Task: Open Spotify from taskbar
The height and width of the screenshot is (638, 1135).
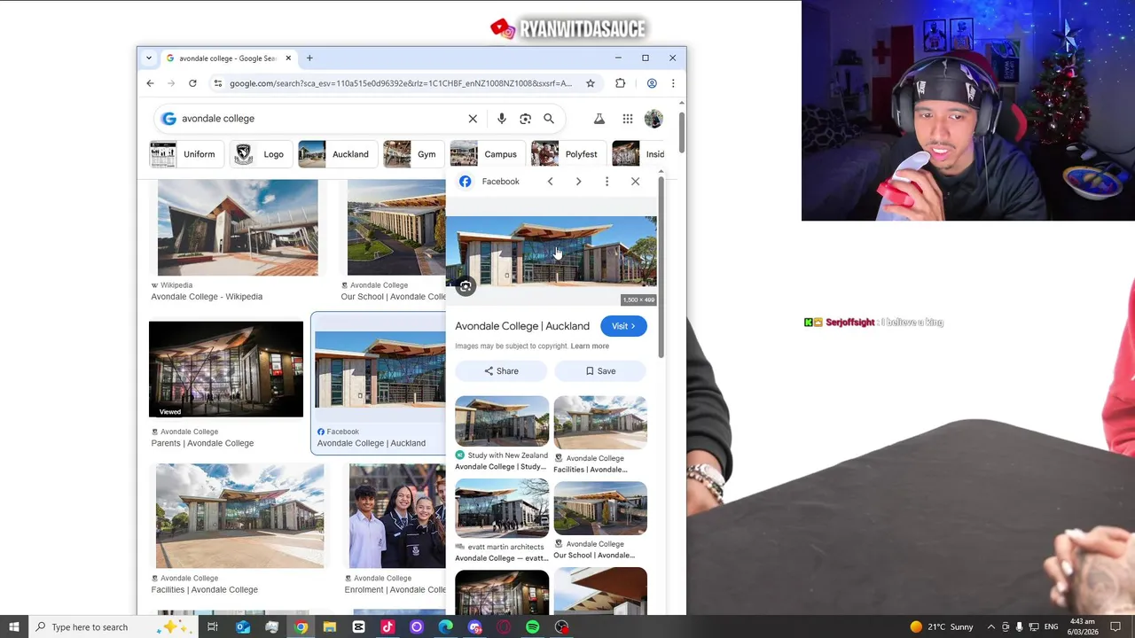Action: click(533, 627)
